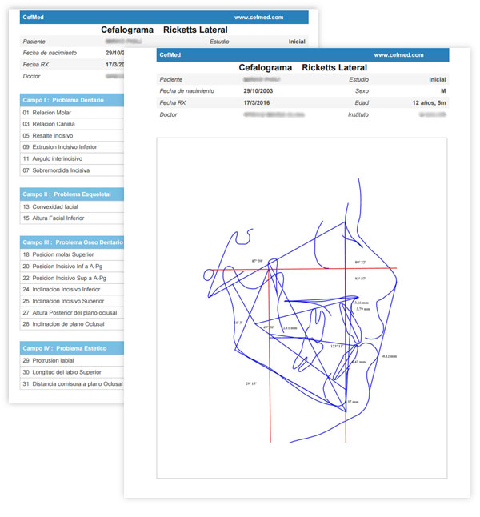This screenshot has height=517, width=480.
Task: Select row 09 Extrusion Incisivo Inferior
Action: 72,147
